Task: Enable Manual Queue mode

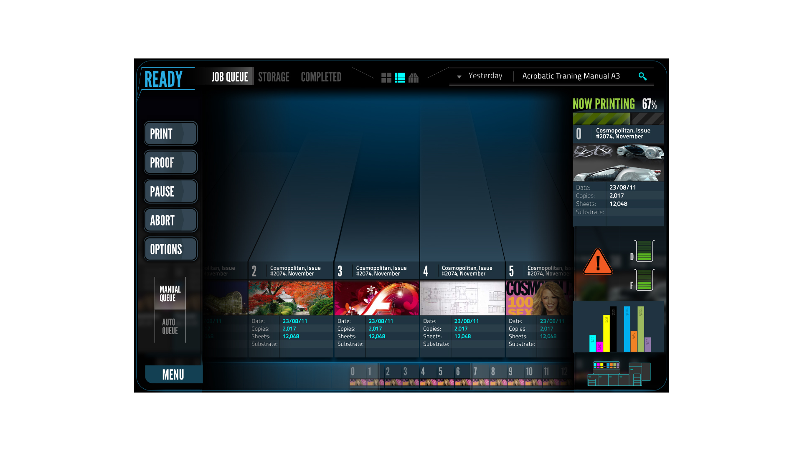Action: [x=170, y=294]
